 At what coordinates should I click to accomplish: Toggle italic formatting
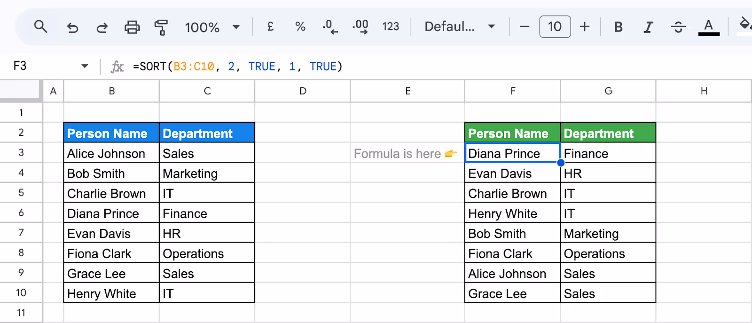[x=648, y=27]
